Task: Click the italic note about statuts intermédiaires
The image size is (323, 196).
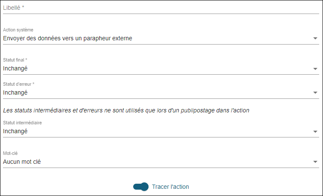Action: tap(126, 110)
